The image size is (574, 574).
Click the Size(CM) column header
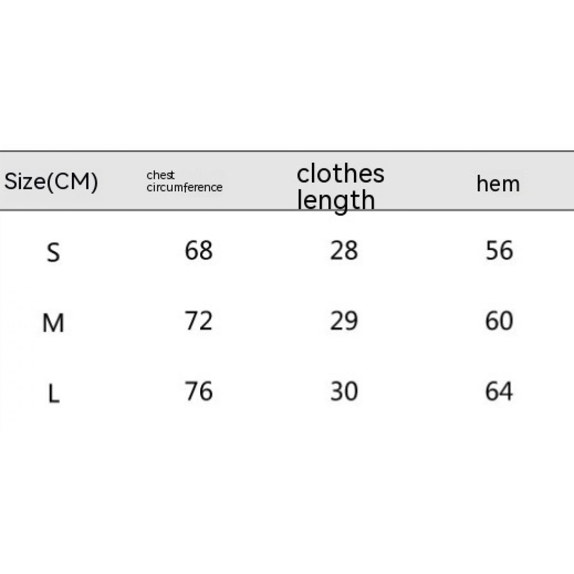[x=51, y=181]
